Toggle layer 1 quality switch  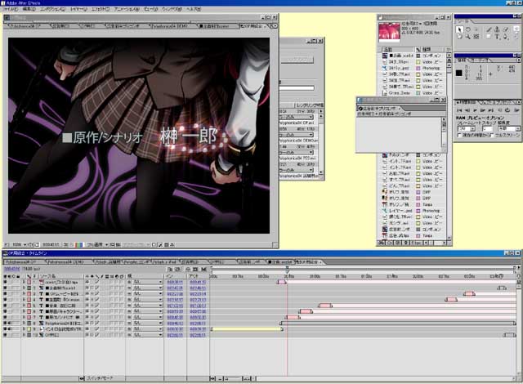point(97,282)
